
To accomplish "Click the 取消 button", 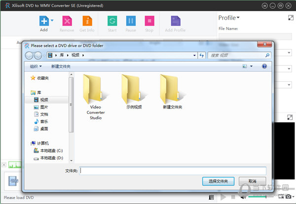I will click(253, 181).
